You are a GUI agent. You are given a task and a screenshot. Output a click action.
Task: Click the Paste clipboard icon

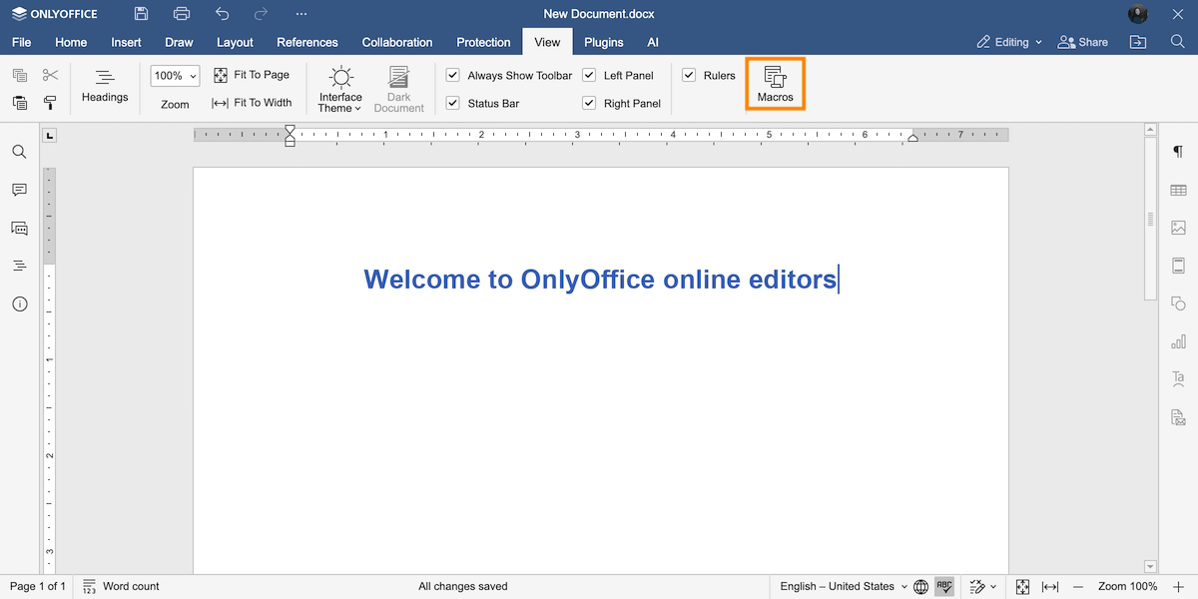coord(20,103)
